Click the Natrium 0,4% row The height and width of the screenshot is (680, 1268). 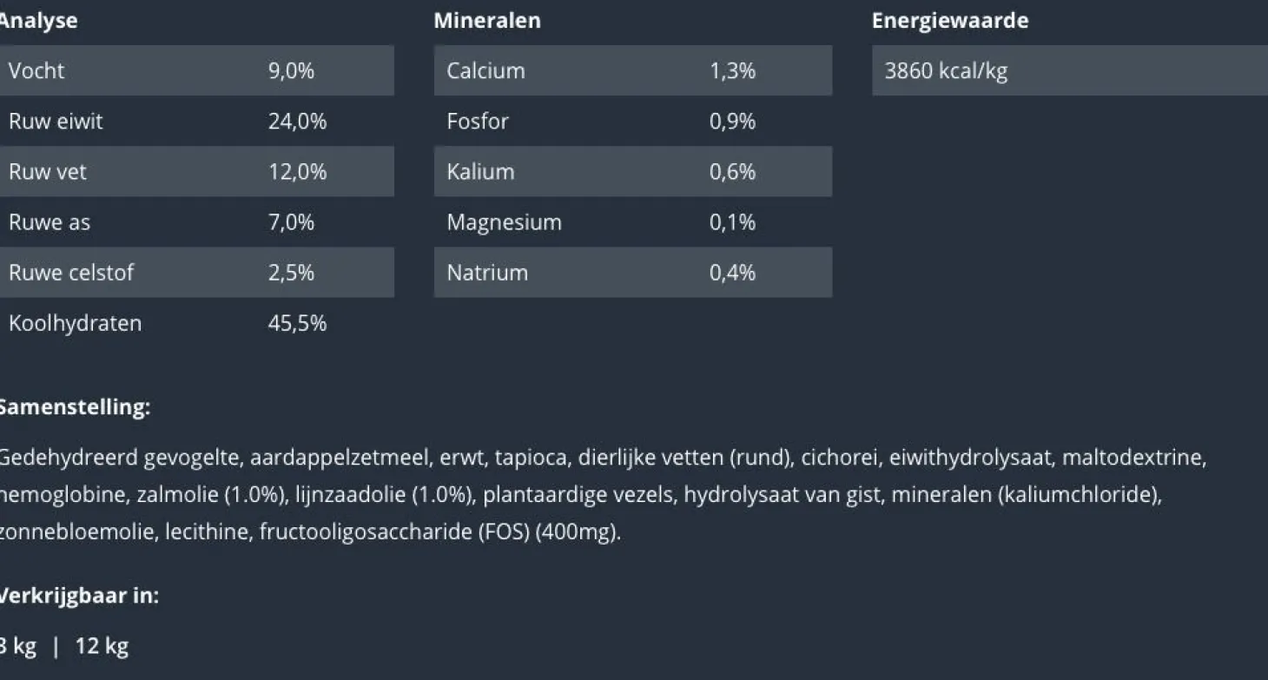click(x=633, y=272)
